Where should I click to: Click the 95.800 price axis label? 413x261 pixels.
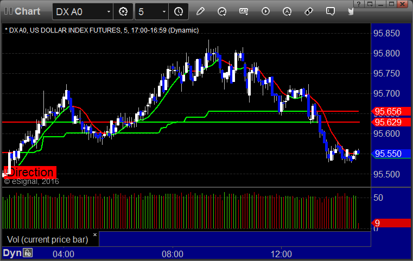(x=386, y=54)
